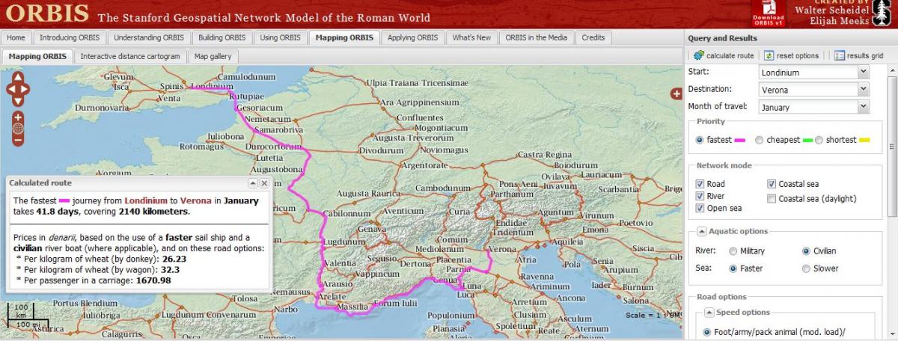Click the reset options button label

(798, 56)
